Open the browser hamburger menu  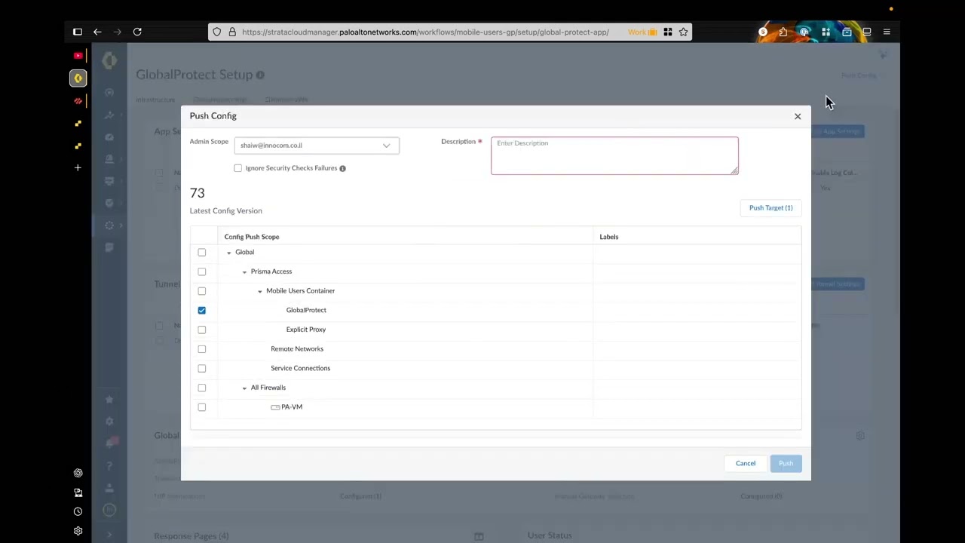887,32
